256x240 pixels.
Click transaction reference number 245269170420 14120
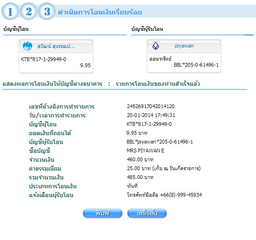[151, 106]
